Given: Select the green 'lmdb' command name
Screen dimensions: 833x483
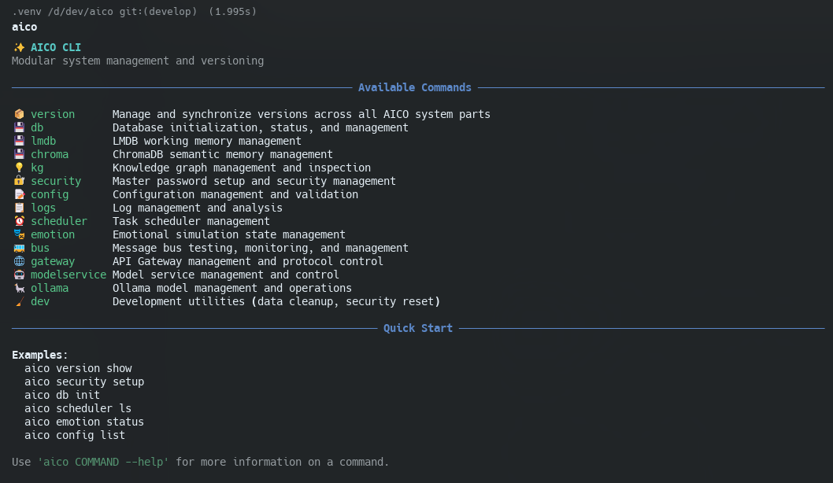Looking at the screenshot, I should click(43, 141).
